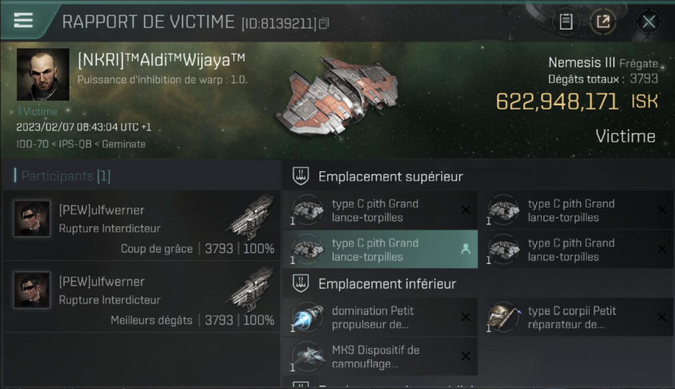
Task: Click the Emplacement supérieur slot icon
Action: (x=301, y=176)
